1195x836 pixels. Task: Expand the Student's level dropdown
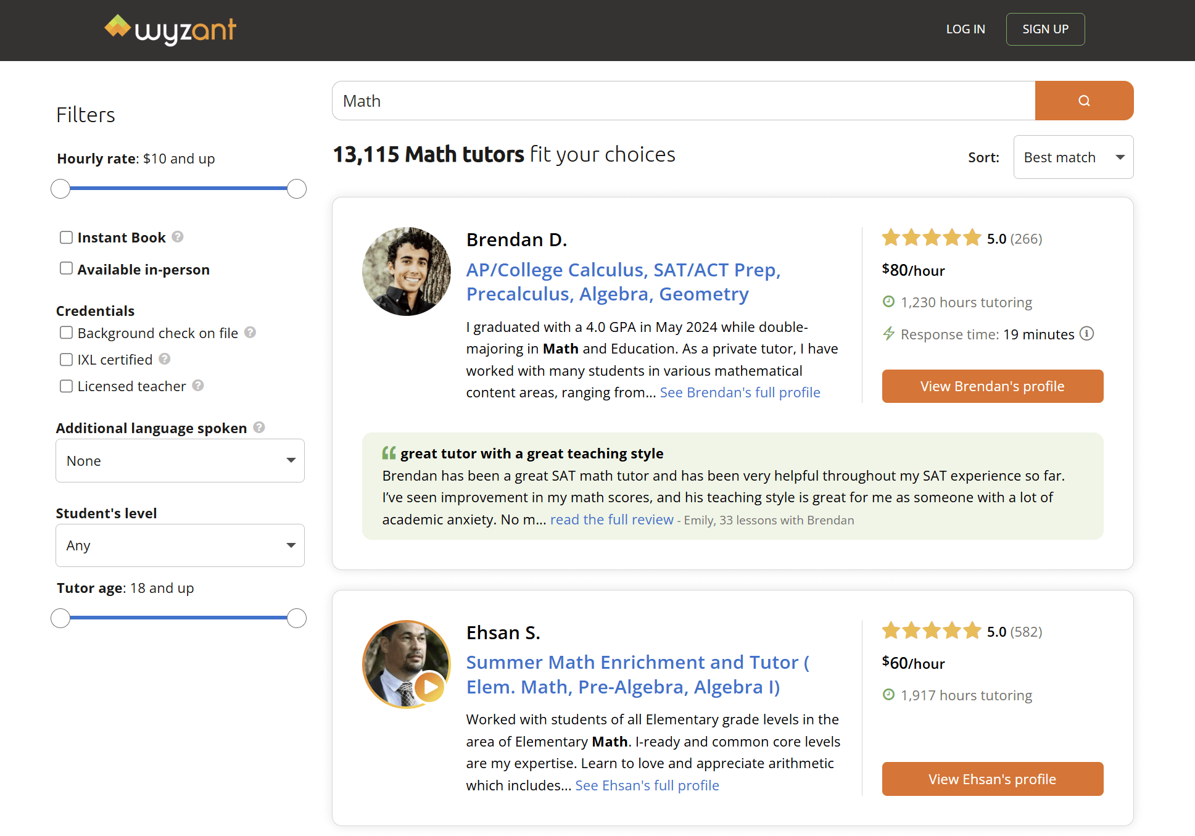tap(180, 545)
